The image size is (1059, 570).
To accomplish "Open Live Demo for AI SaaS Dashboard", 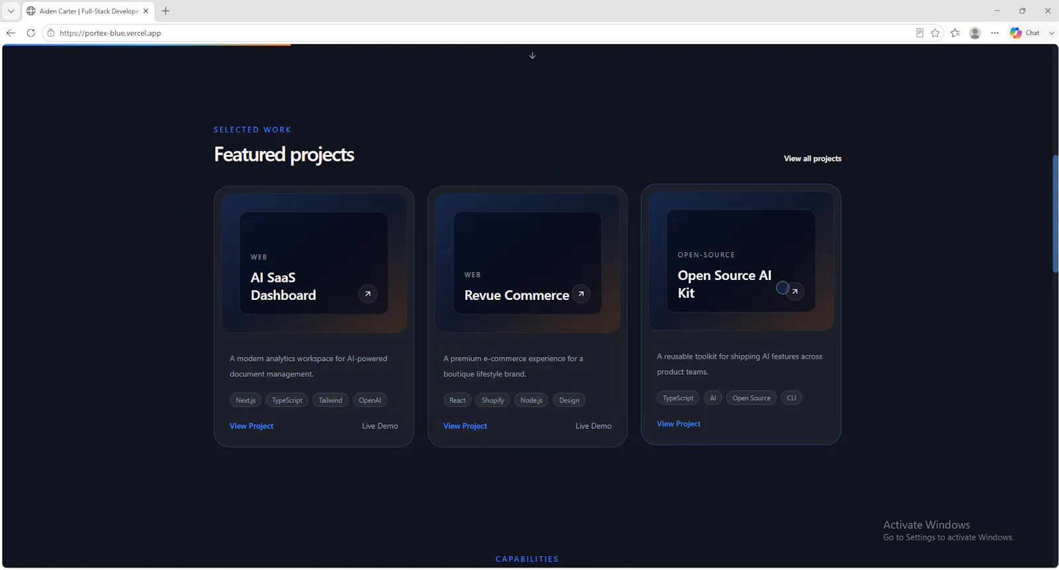I will click(380, 426).
